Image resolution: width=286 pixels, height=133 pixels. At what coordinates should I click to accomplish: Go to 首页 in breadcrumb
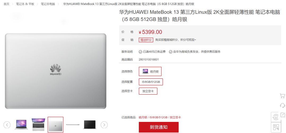point(6,4)
